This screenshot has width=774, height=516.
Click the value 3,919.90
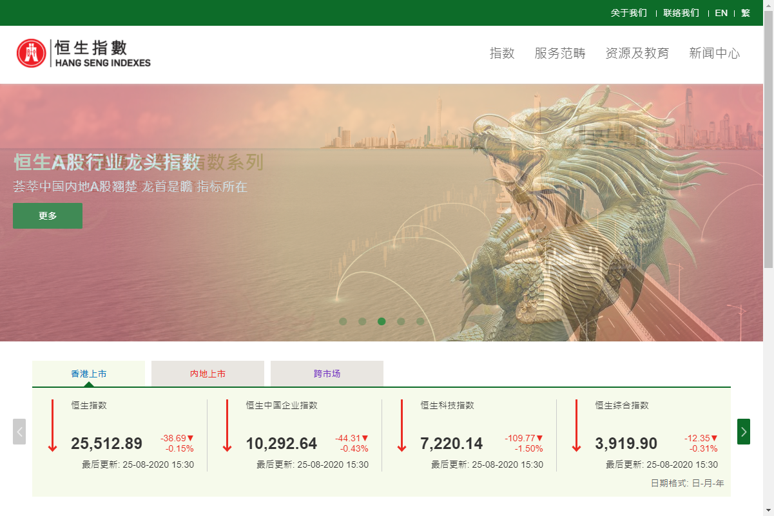coord(626,444)
